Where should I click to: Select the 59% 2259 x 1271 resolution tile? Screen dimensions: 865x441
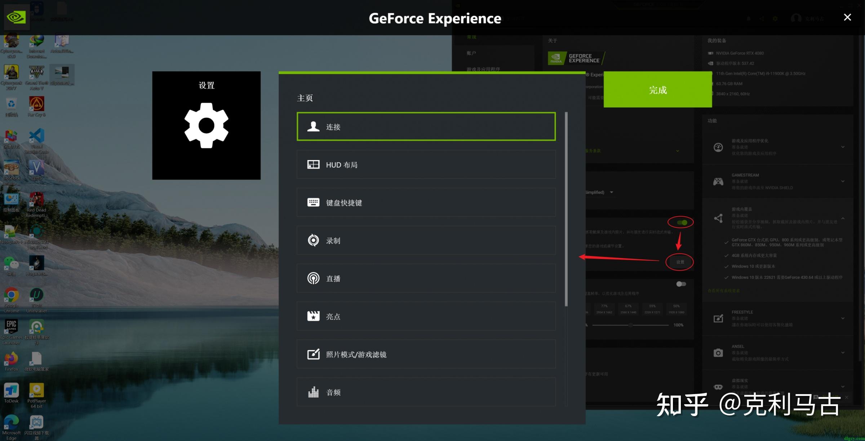(x=652, y=309)
